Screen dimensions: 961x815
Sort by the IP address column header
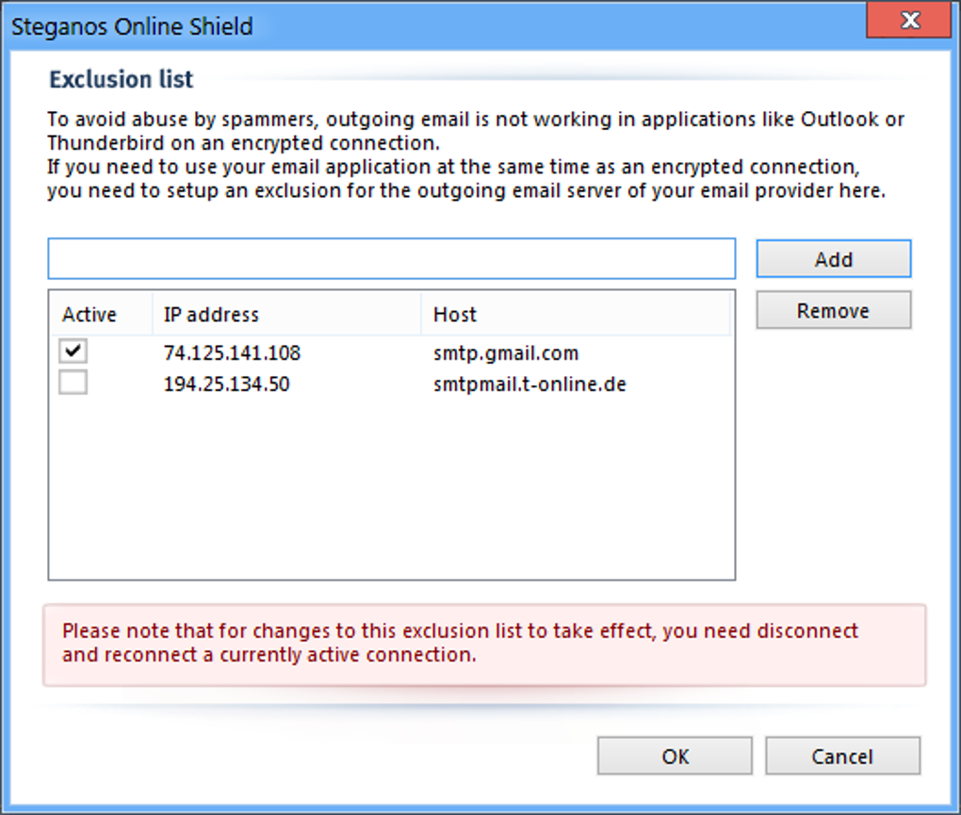coord(211,315)
